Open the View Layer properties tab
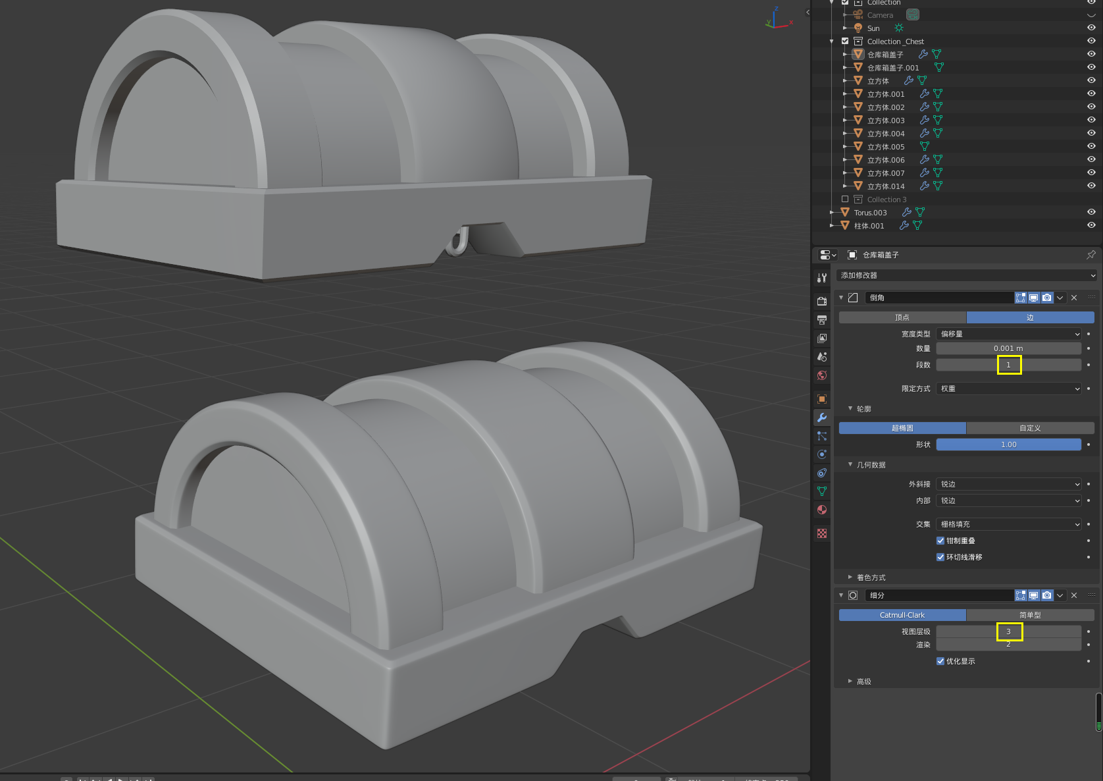Image resolution: width=1103 pixels, height=781 pixels. click(x=821, y=338)
